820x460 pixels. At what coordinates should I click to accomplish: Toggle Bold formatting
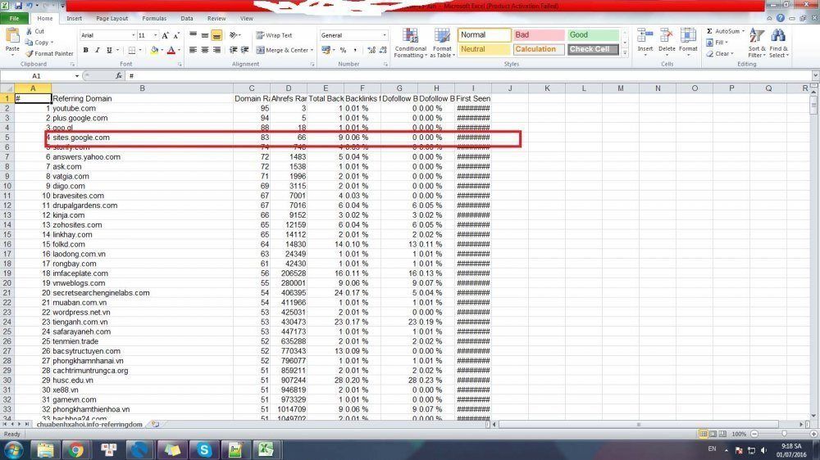pos(86,50)
